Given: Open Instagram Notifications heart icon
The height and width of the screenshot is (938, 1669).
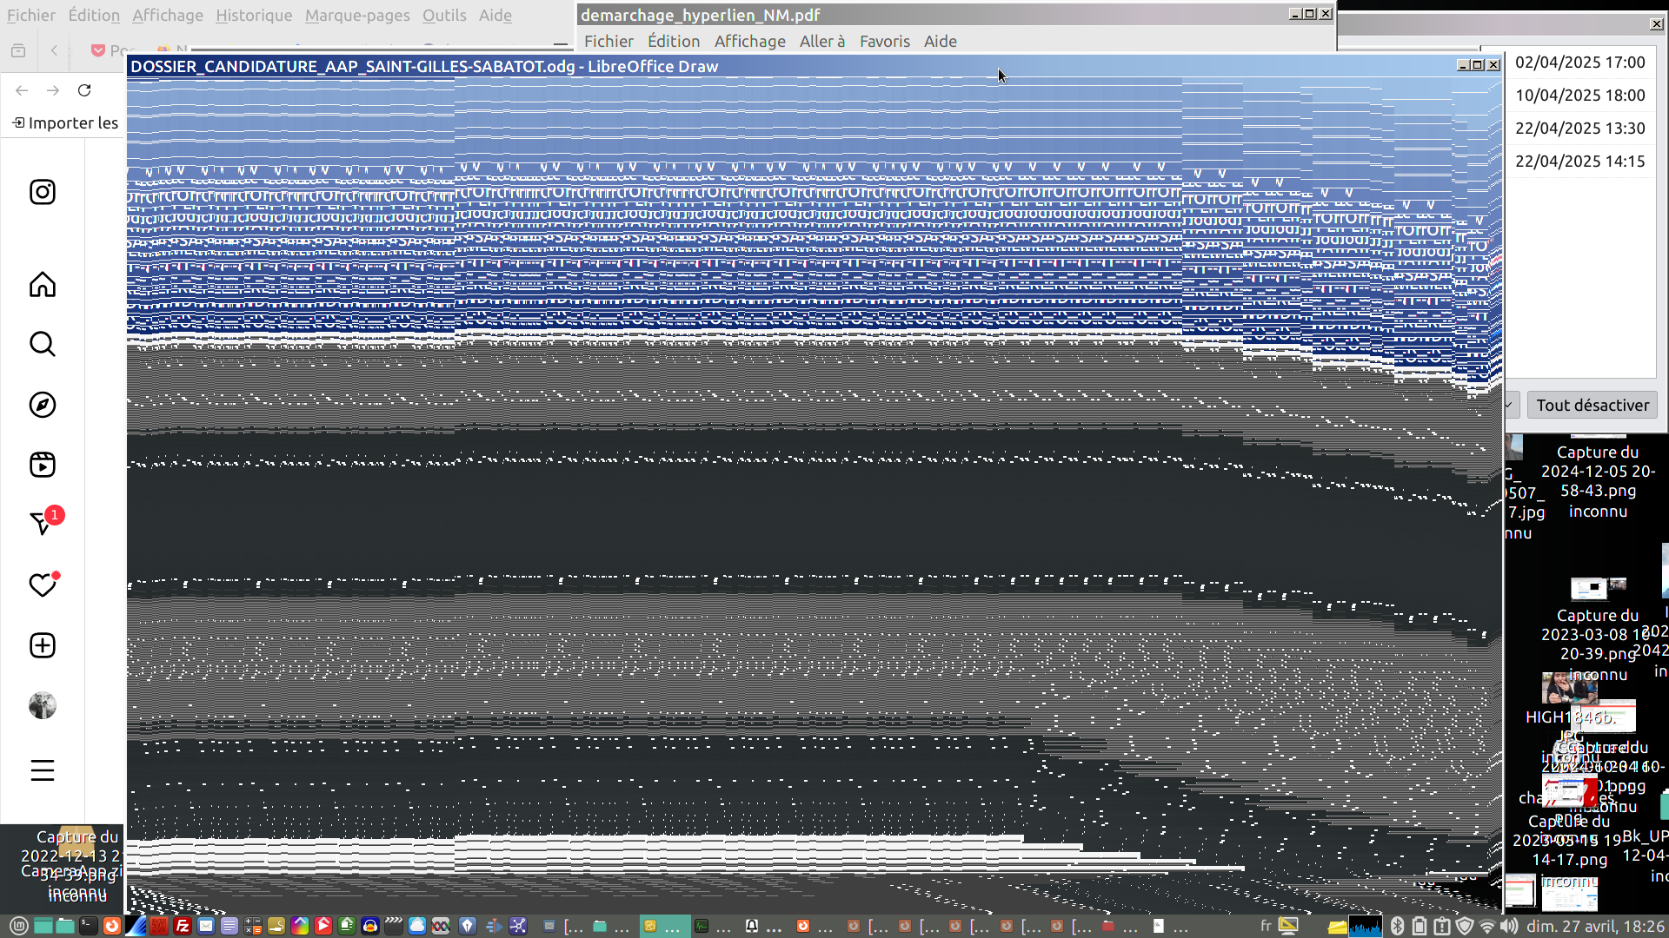Looking at the screenshot, I should tap(42, 585).
